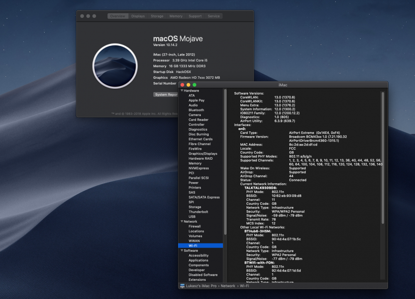Select Parallel SCSI in the sidebar

pos(198,177)
